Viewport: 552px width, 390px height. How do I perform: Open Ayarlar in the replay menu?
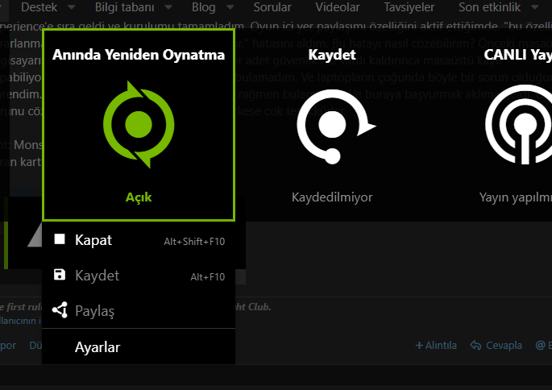[x=98, y=348]
